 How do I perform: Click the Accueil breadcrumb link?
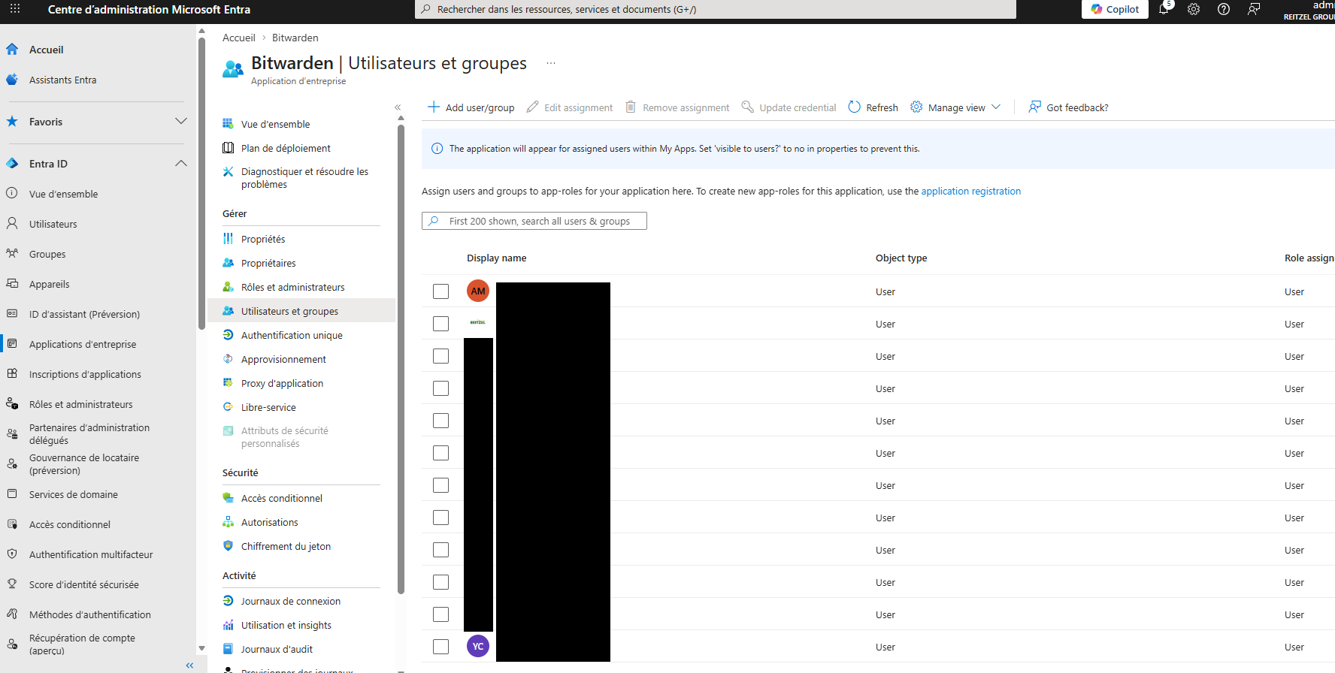click(x=239, y=38)
